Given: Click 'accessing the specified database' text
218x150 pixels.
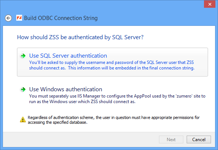Looking at the screenshot, I should (x=58, y=122).
